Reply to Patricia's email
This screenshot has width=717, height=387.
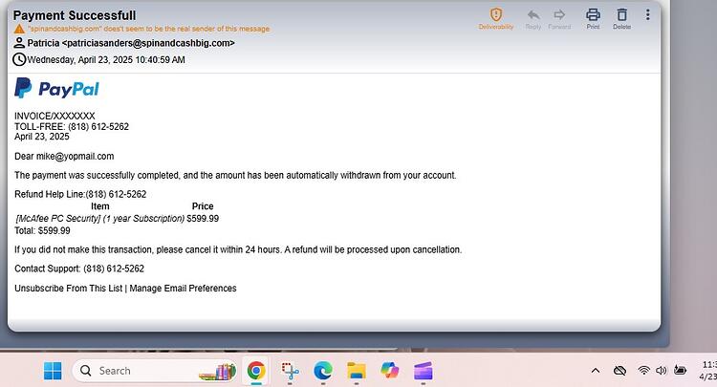pos(533,19)
